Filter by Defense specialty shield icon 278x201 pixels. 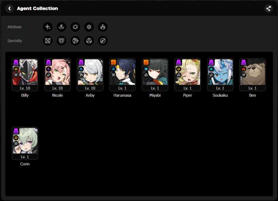61,41
